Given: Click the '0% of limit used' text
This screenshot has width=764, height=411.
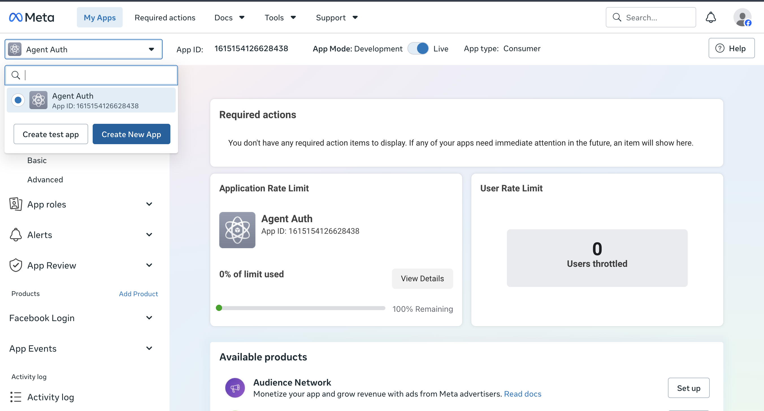Looking at the screenshot, I should coord(251,274).
